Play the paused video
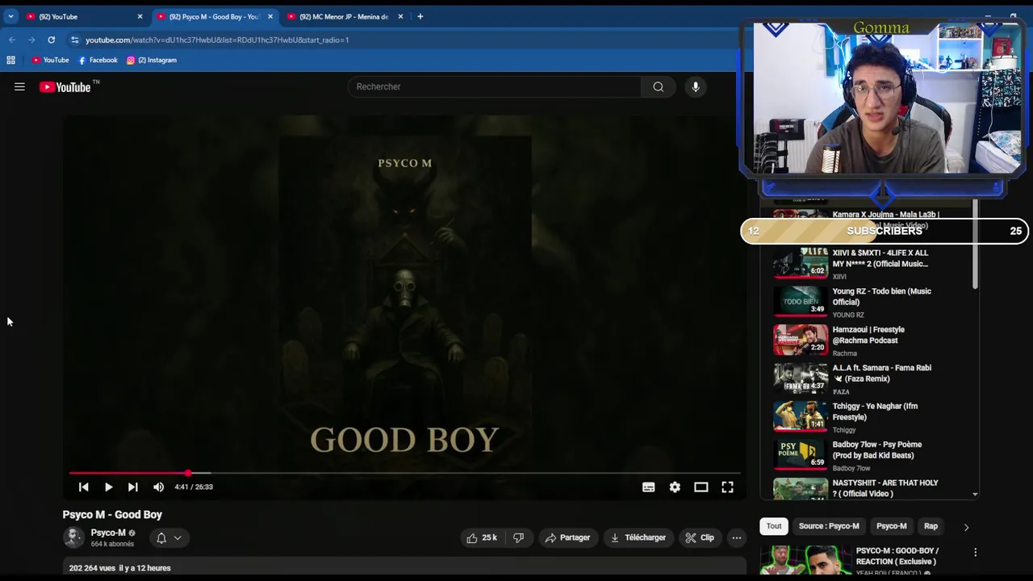Image resolution: width=1033 pixels, height=581 pixels. [x=108, y=487]
